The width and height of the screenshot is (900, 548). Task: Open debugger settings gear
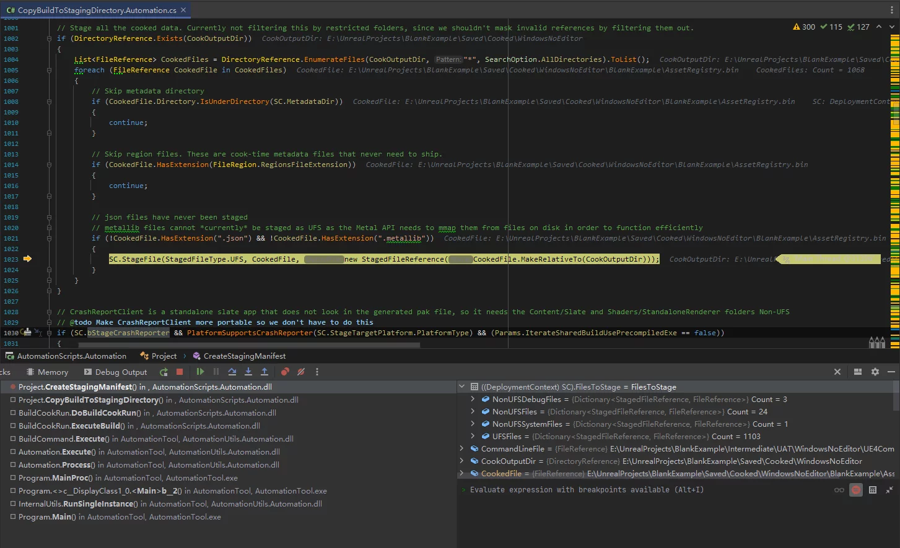coord(875,372)
